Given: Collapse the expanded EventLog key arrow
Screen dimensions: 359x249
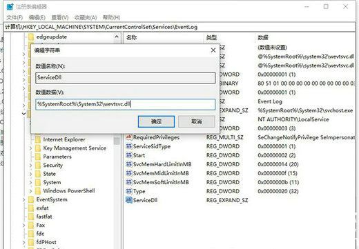Looking at the screenshot, I should pyautogui.click(x=23, y=114).
